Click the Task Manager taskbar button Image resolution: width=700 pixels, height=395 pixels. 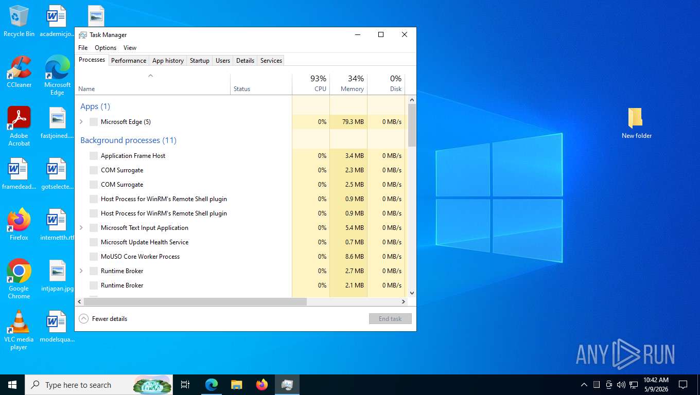click(x=287, y=385)
